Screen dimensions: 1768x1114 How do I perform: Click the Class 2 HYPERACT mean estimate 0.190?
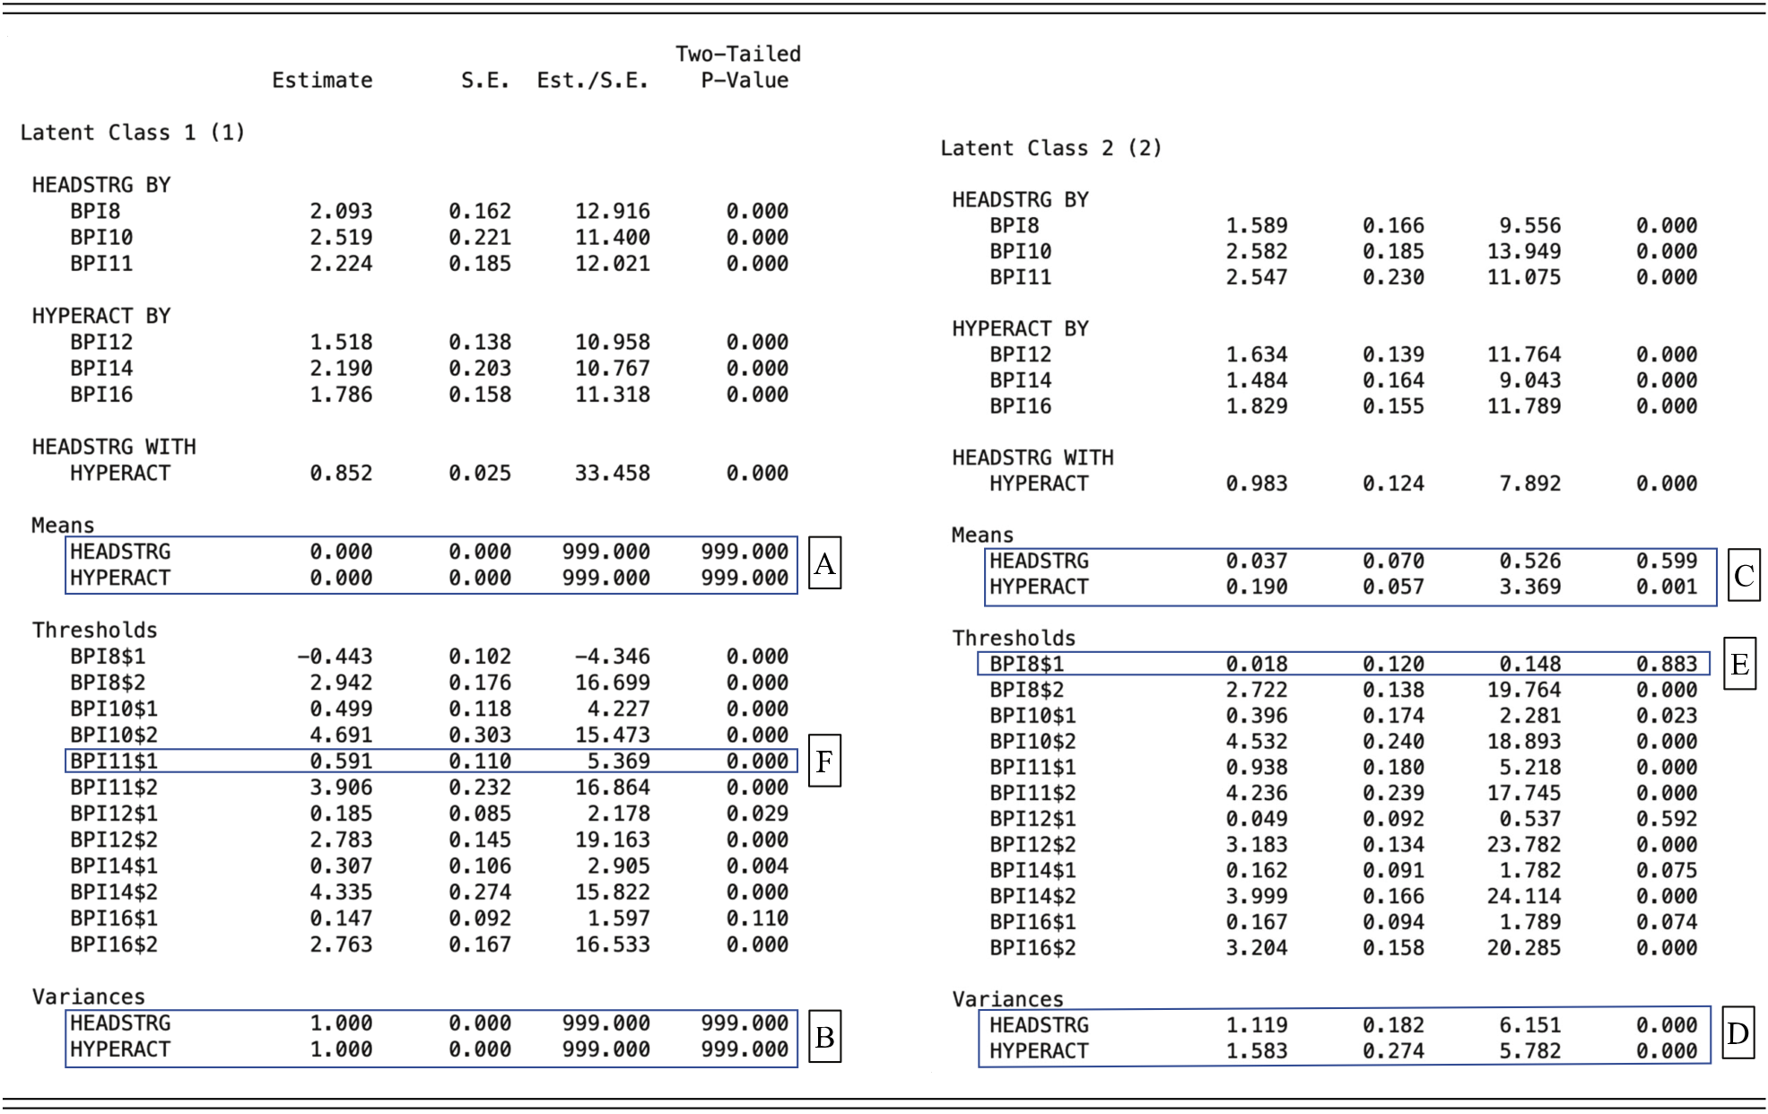(x=1256, y=587)
